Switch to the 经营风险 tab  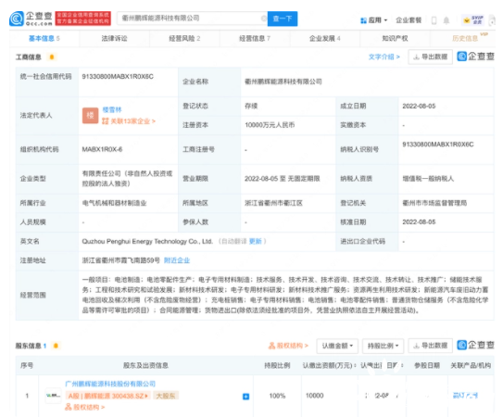184,39
